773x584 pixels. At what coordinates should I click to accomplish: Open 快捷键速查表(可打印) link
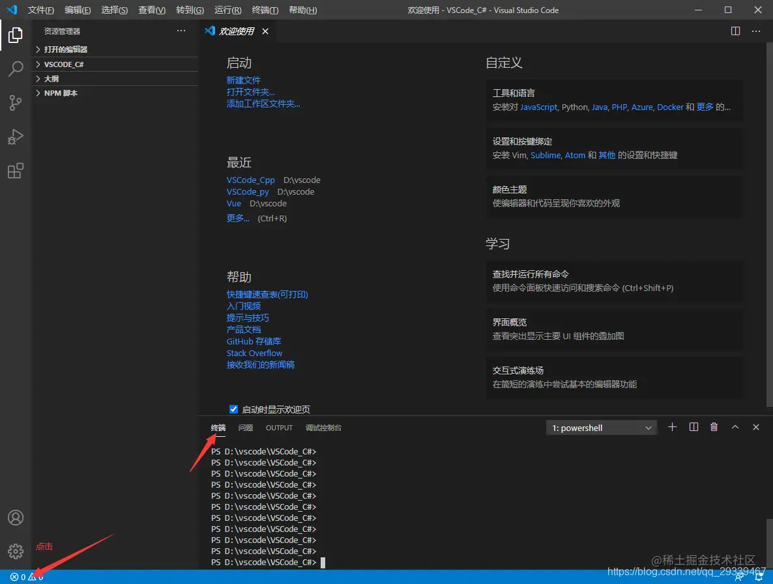click(267, 294)
